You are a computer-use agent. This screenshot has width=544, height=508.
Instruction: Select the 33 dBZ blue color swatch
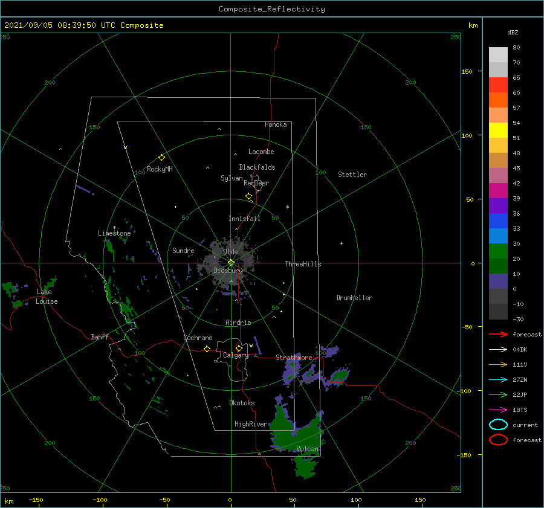click(498, 236)
